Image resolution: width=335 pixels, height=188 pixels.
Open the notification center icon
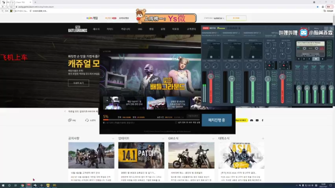[x=331, y=185]
